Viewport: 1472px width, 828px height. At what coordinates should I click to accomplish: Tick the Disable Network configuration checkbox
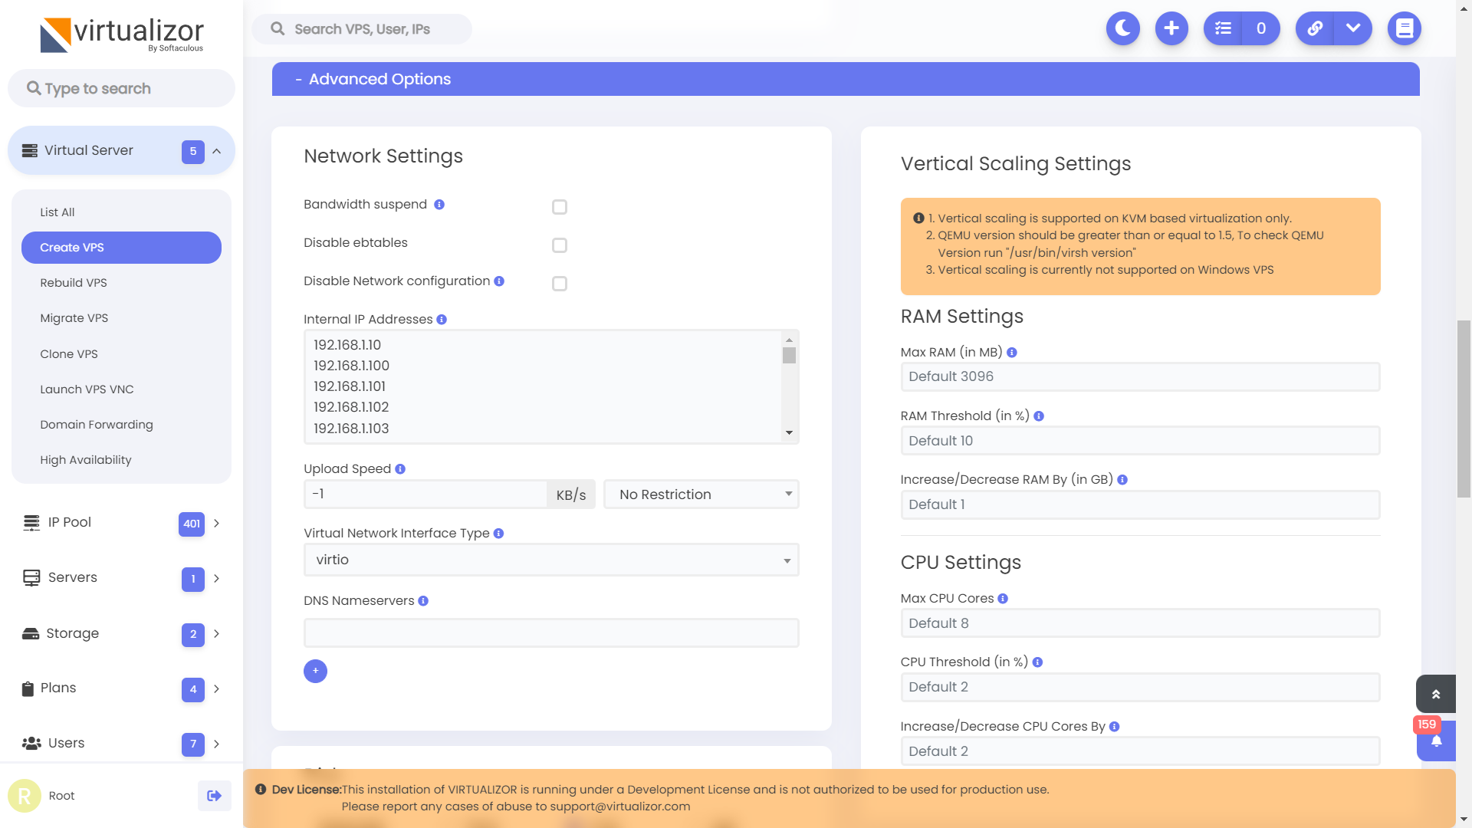point(560,284)
